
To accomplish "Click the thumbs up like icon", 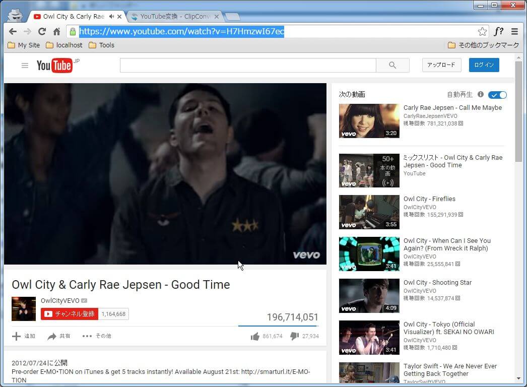I will coord(255,336).
